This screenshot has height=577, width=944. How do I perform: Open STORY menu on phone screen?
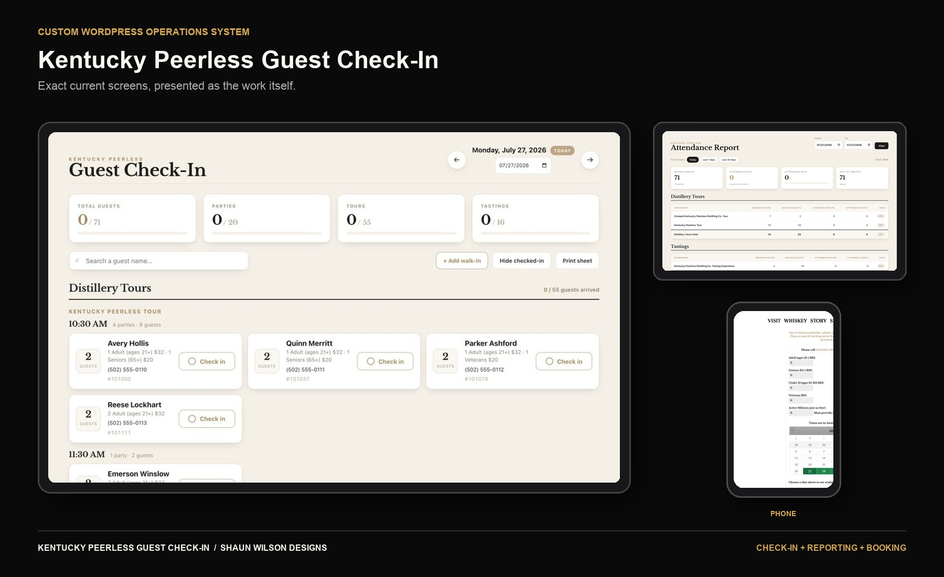point(818,320)
